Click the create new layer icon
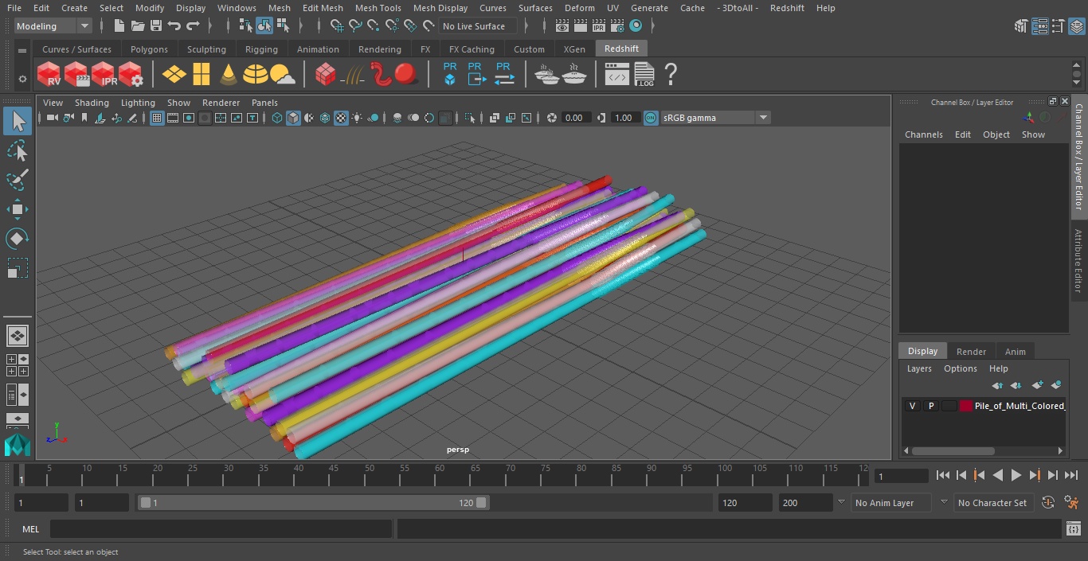The height and width of the screenshot is (561, 1088). [1037, 385]
